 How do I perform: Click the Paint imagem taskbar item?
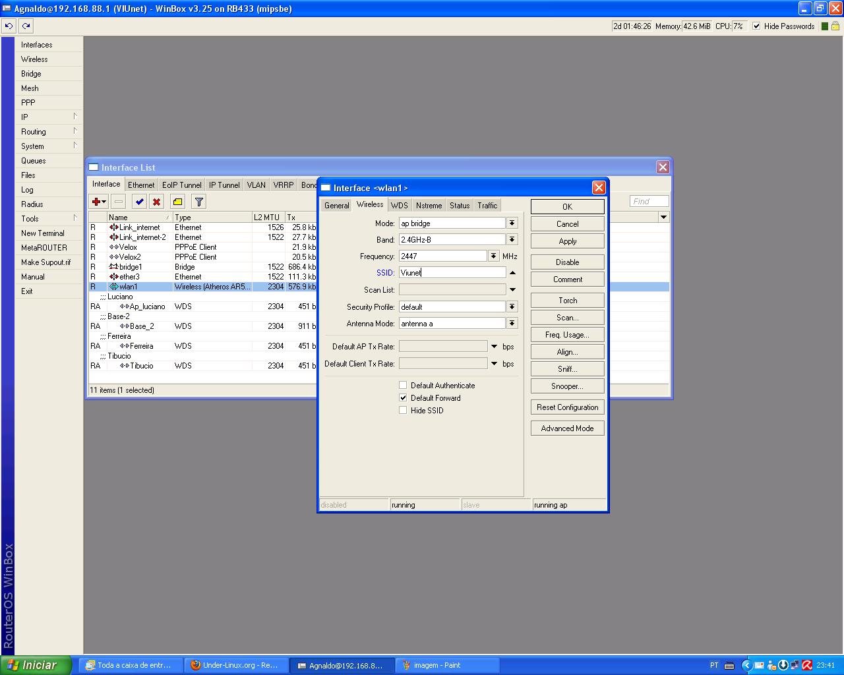(447, 665)
